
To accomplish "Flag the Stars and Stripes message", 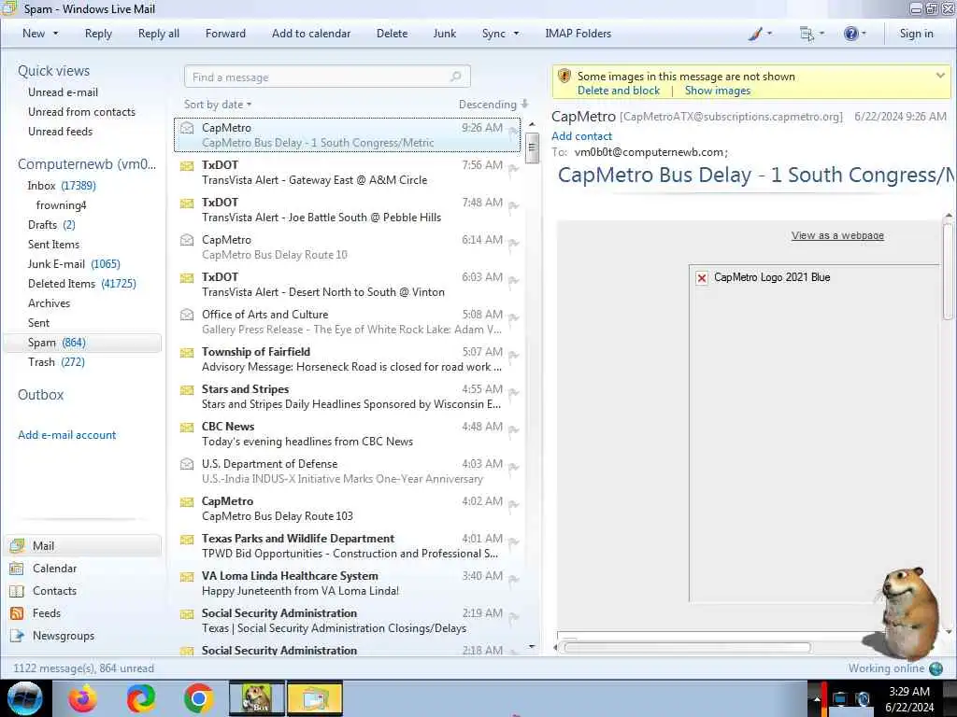I will coord(513,393).
